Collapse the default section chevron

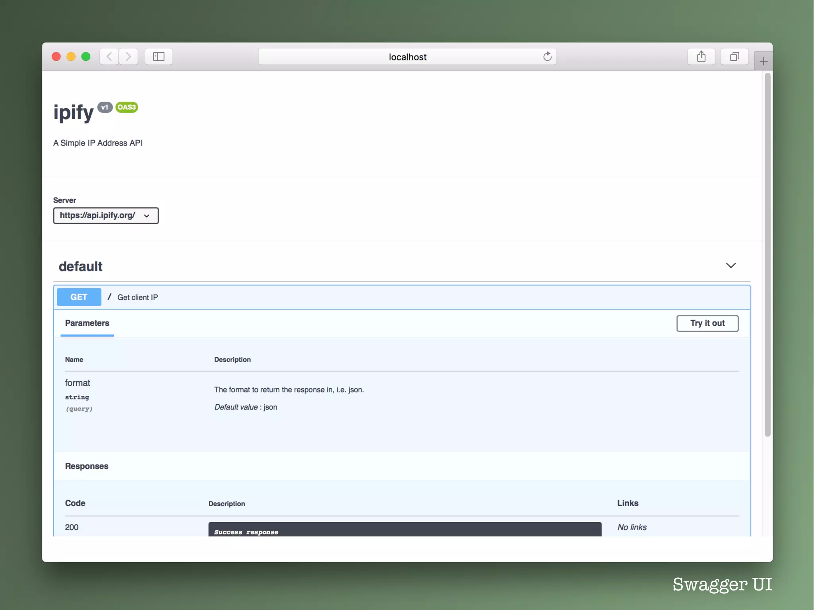click(731, 265)
